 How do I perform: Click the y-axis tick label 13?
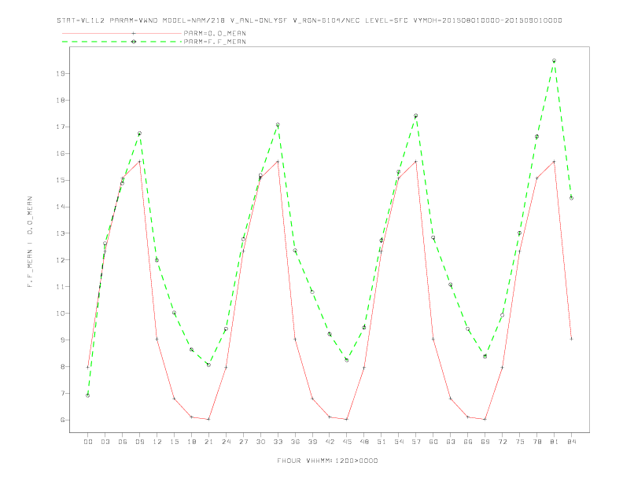[x=60, y=233]
